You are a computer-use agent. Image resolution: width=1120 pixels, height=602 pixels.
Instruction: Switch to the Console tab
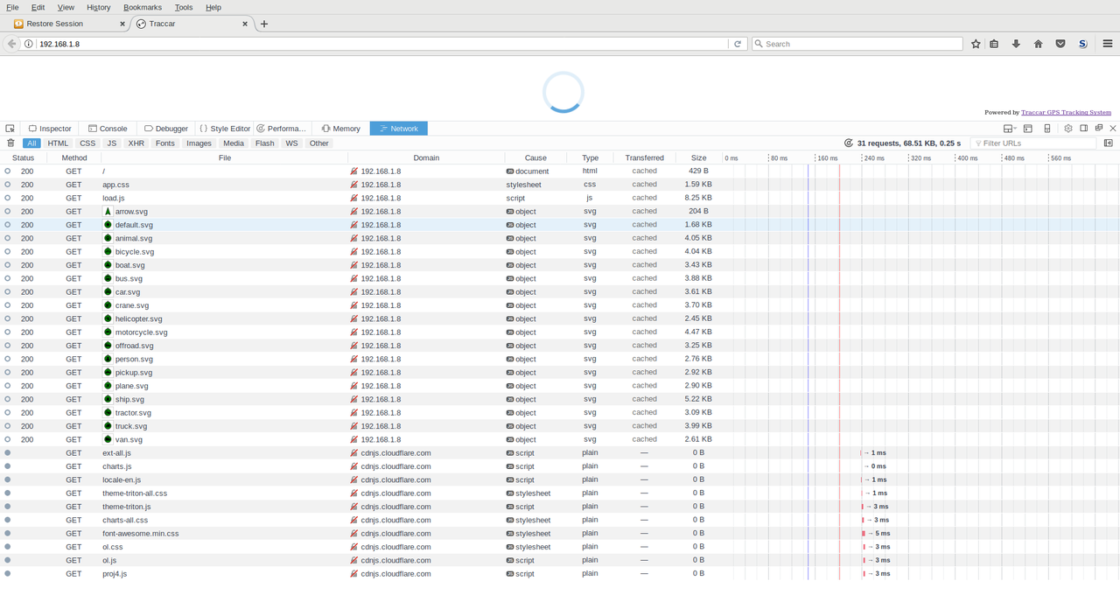click(108, 129)
